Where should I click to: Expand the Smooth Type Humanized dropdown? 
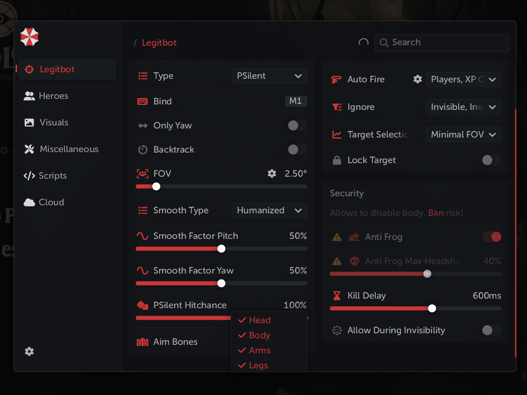pos(270,210)
